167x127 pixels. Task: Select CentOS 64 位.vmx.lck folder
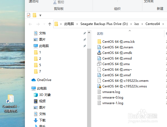click(116, 42)
